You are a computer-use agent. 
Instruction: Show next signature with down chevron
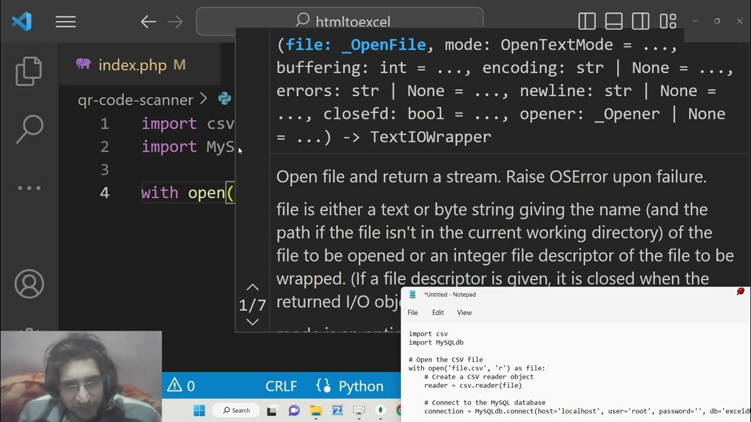pyautogui.click(x=252, y=322)
